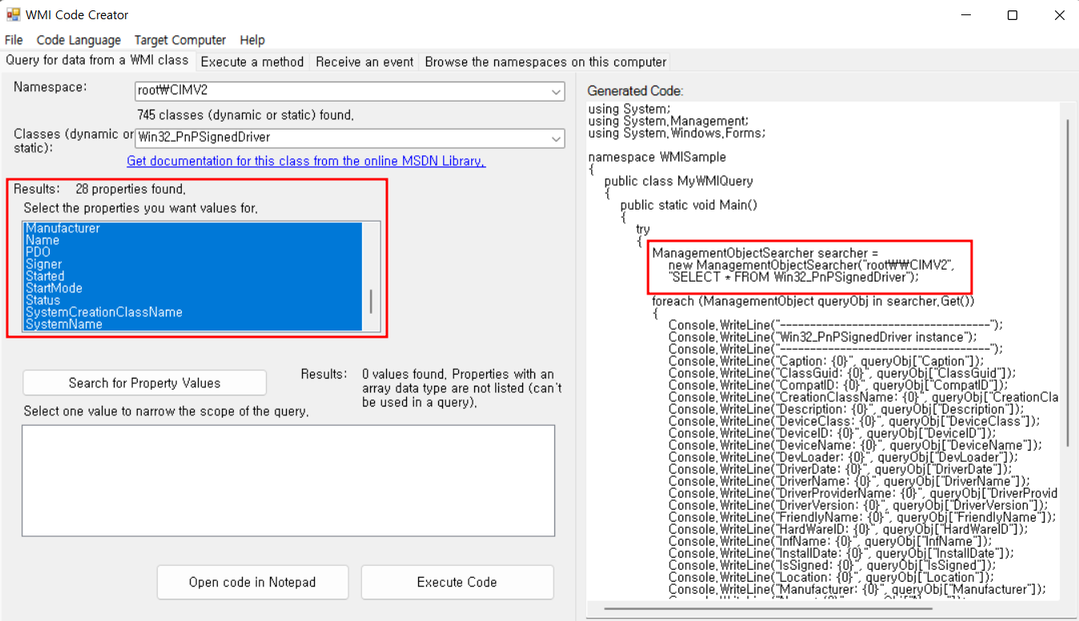Click the generated code vertical scrollbar
Viewport: 1079px width, 621px height.
click(1067, 282)
